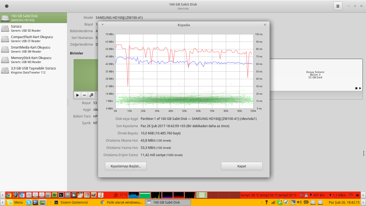Switch to 160 GB Sabit Disk taskbar window

point(168,202)
